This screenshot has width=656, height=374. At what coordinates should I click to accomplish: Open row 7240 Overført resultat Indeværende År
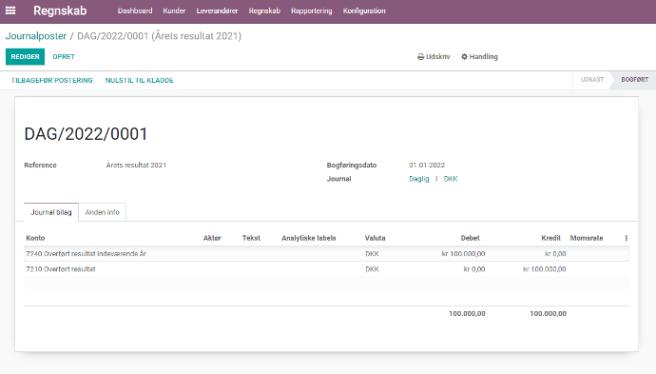[x=326, y=254]
